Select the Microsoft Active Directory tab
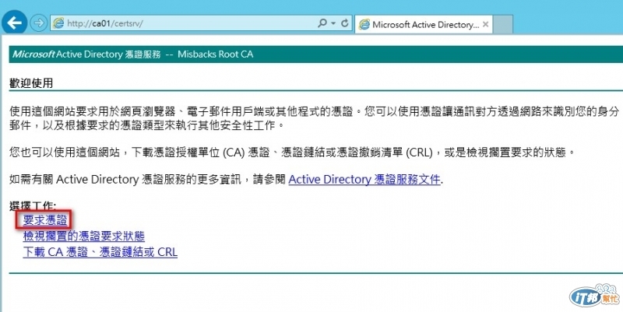 (424, 25)
